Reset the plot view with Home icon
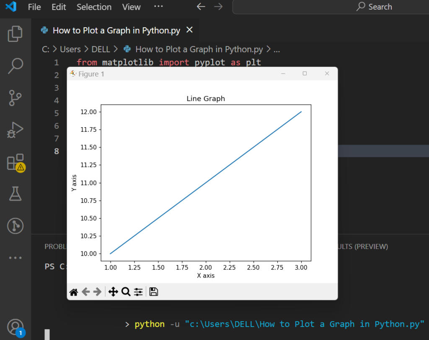Viewport: 429px width, 340px height. [74, 292]
